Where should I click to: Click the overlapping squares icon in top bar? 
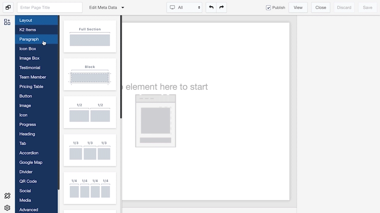point(8,7)
